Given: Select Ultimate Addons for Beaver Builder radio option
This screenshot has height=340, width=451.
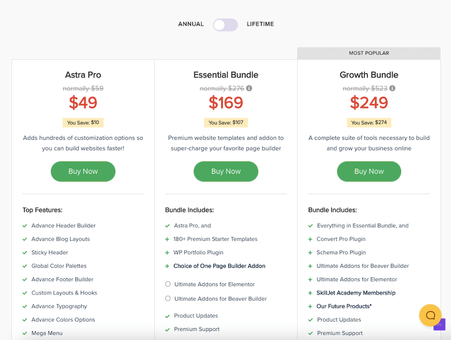Looking at the screenshot, I should pos(168,299).
